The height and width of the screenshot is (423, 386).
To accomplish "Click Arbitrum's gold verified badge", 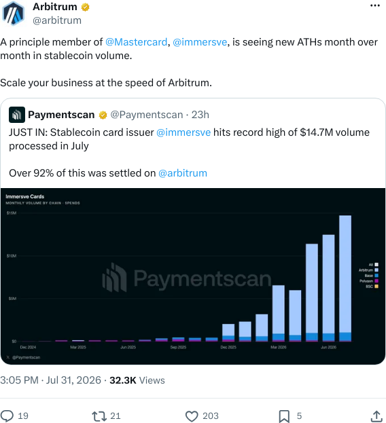I will 86,7.
